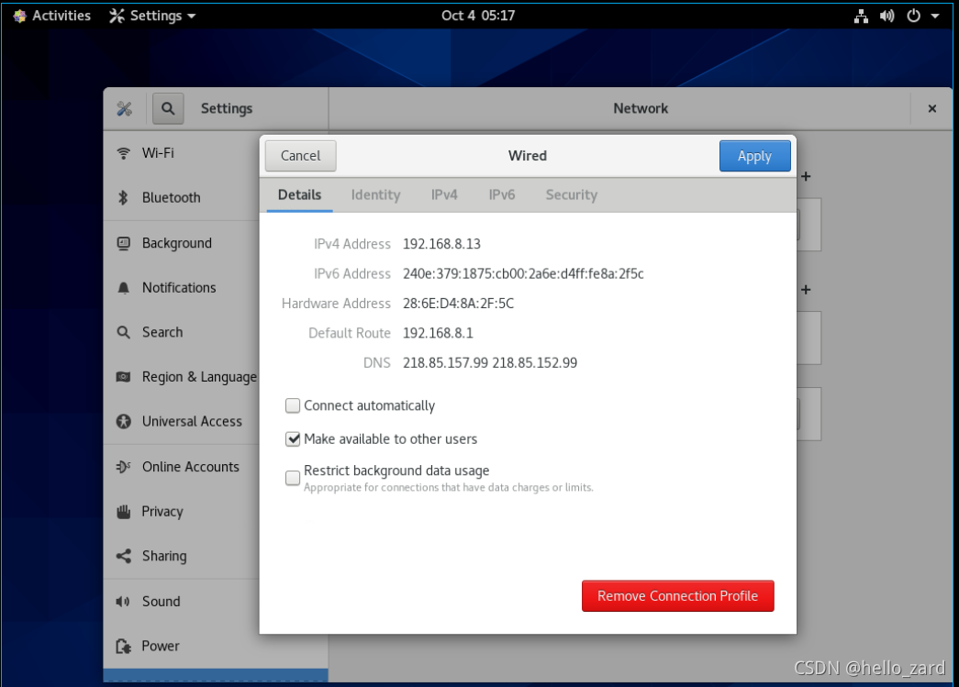Open Activities overview

52,16
